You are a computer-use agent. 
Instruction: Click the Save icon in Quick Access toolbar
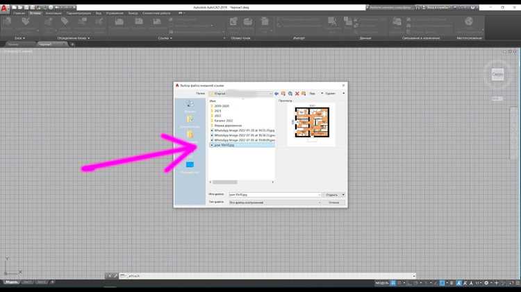26,8
